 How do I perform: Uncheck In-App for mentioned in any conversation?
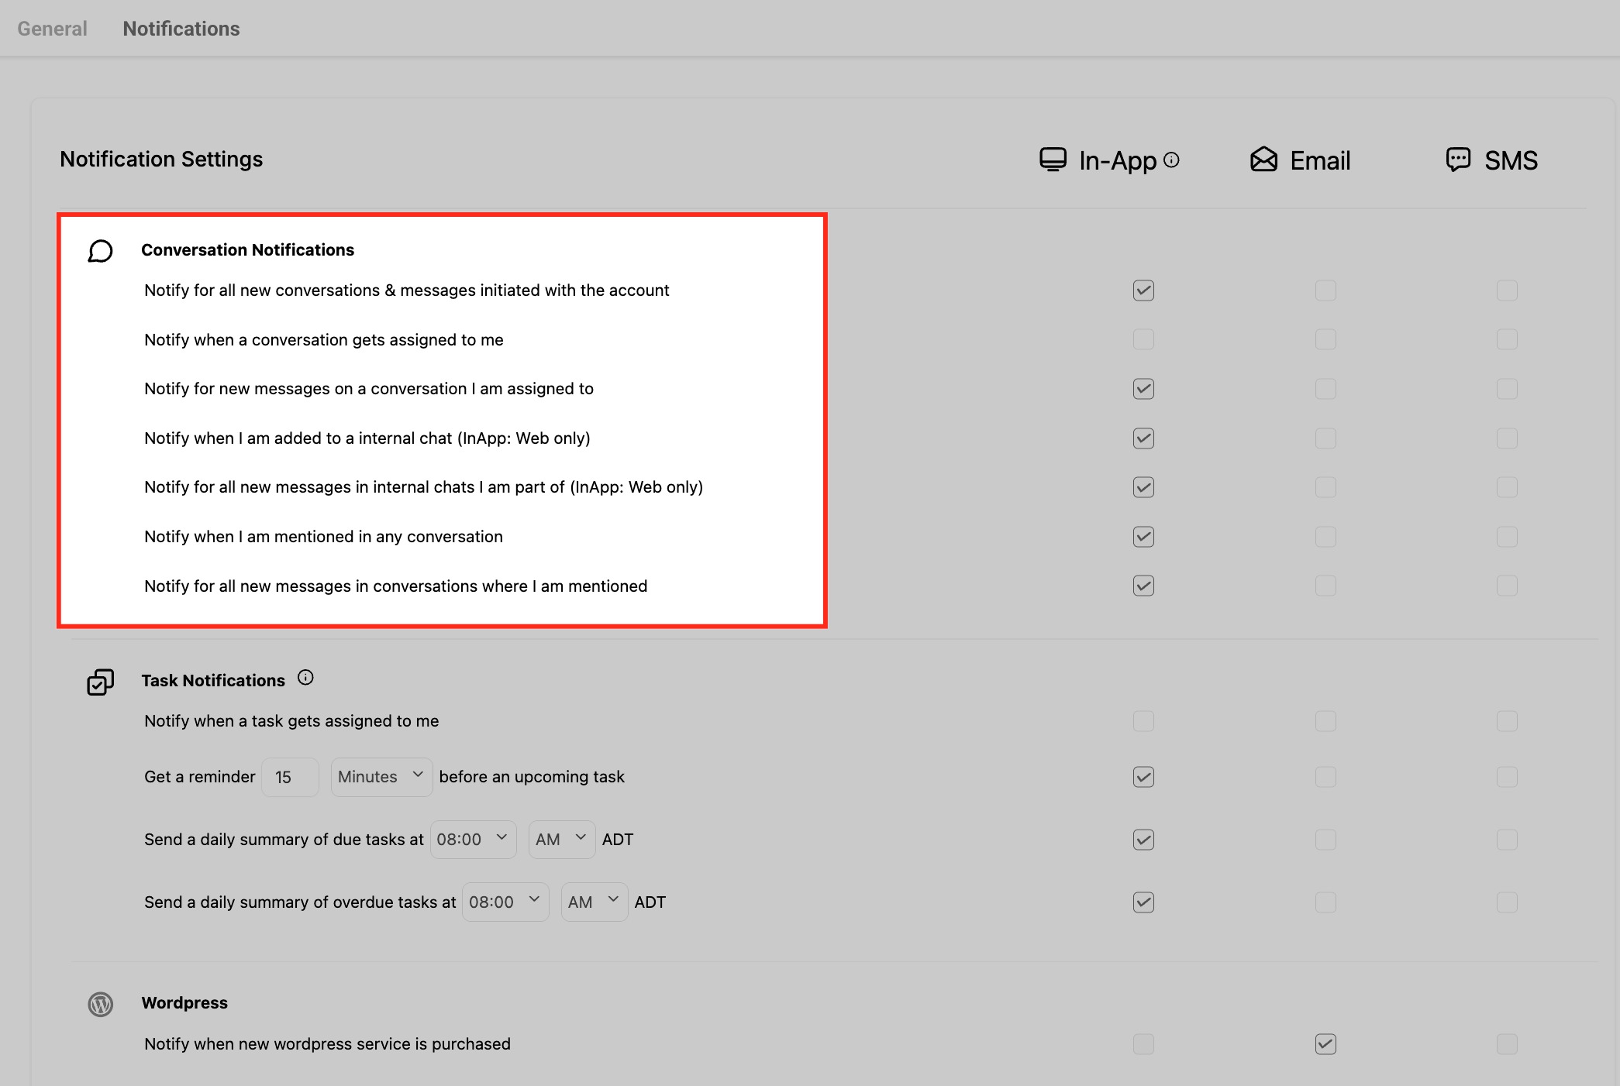[x=1143, y=537]
